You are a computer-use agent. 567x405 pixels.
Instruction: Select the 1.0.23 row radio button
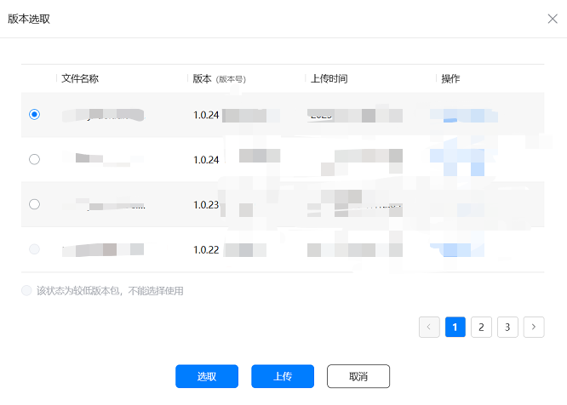click(34, 204)
